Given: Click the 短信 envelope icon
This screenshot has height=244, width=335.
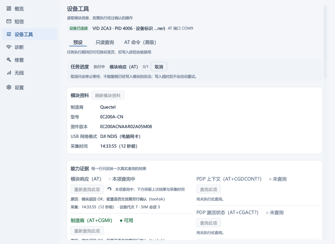Looking at the screenshot, I should click(x=9, y=21).
